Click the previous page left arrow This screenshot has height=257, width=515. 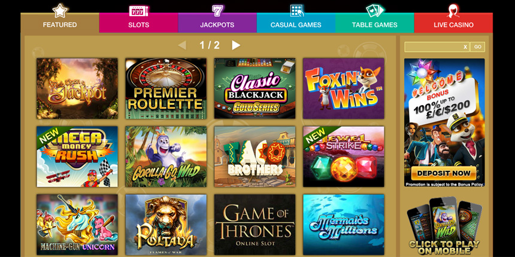tap(182, 45)
